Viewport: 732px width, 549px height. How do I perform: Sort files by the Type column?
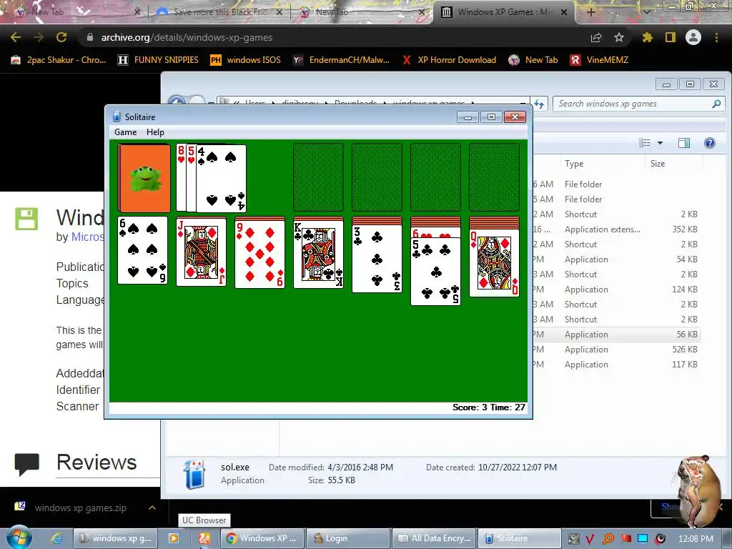tap(574, 164)
